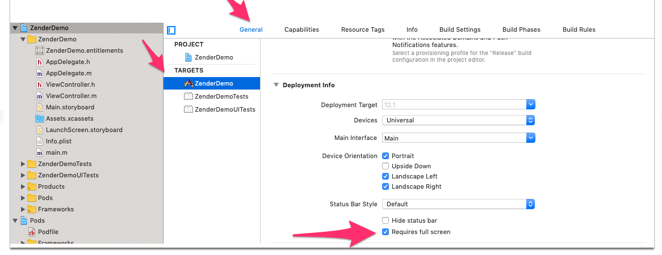Switch to the Build Settings tab
The width and height of the screenshot is (662, 255).
click(x=460, y=29)
